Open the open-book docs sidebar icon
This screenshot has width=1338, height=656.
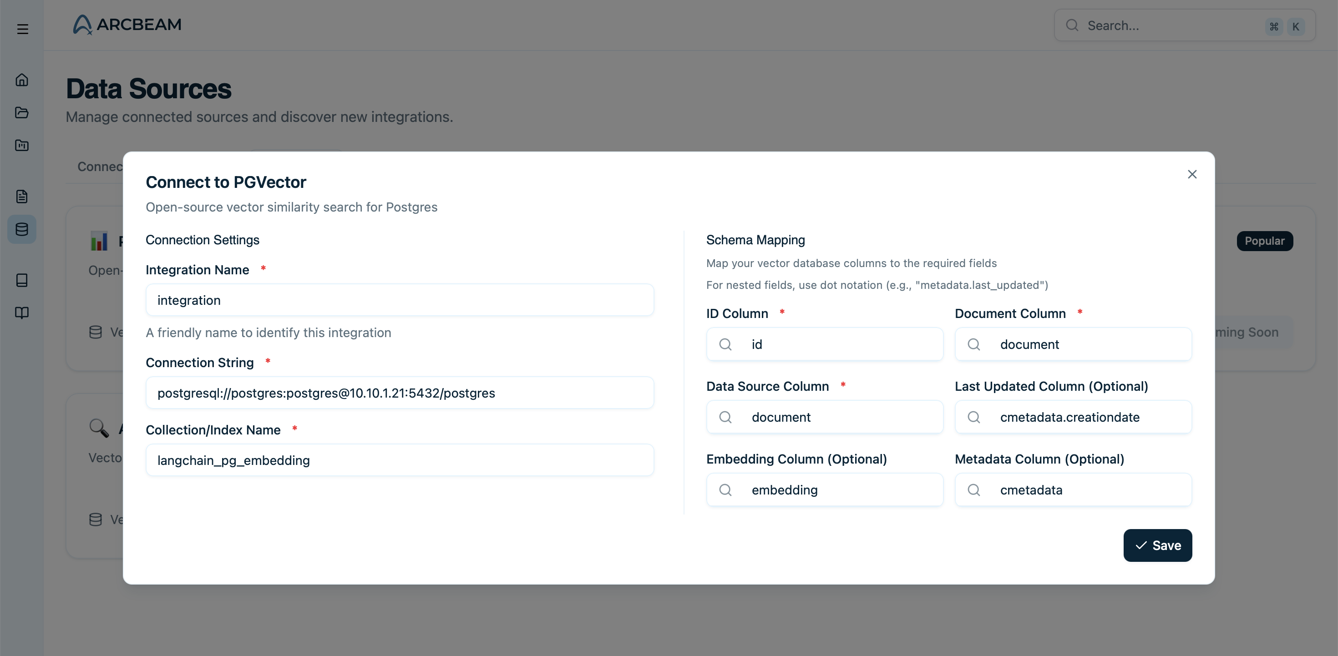[x=22, y=313]
